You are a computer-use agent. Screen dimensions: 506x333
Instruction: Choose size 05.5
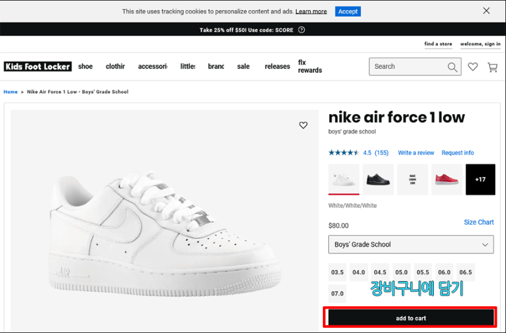coord(423,272)
